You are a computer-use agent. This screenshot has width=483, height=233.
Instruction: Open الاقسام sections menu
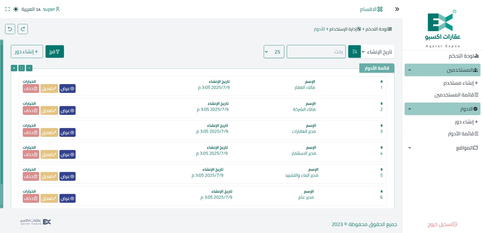[x=371, y=9]
